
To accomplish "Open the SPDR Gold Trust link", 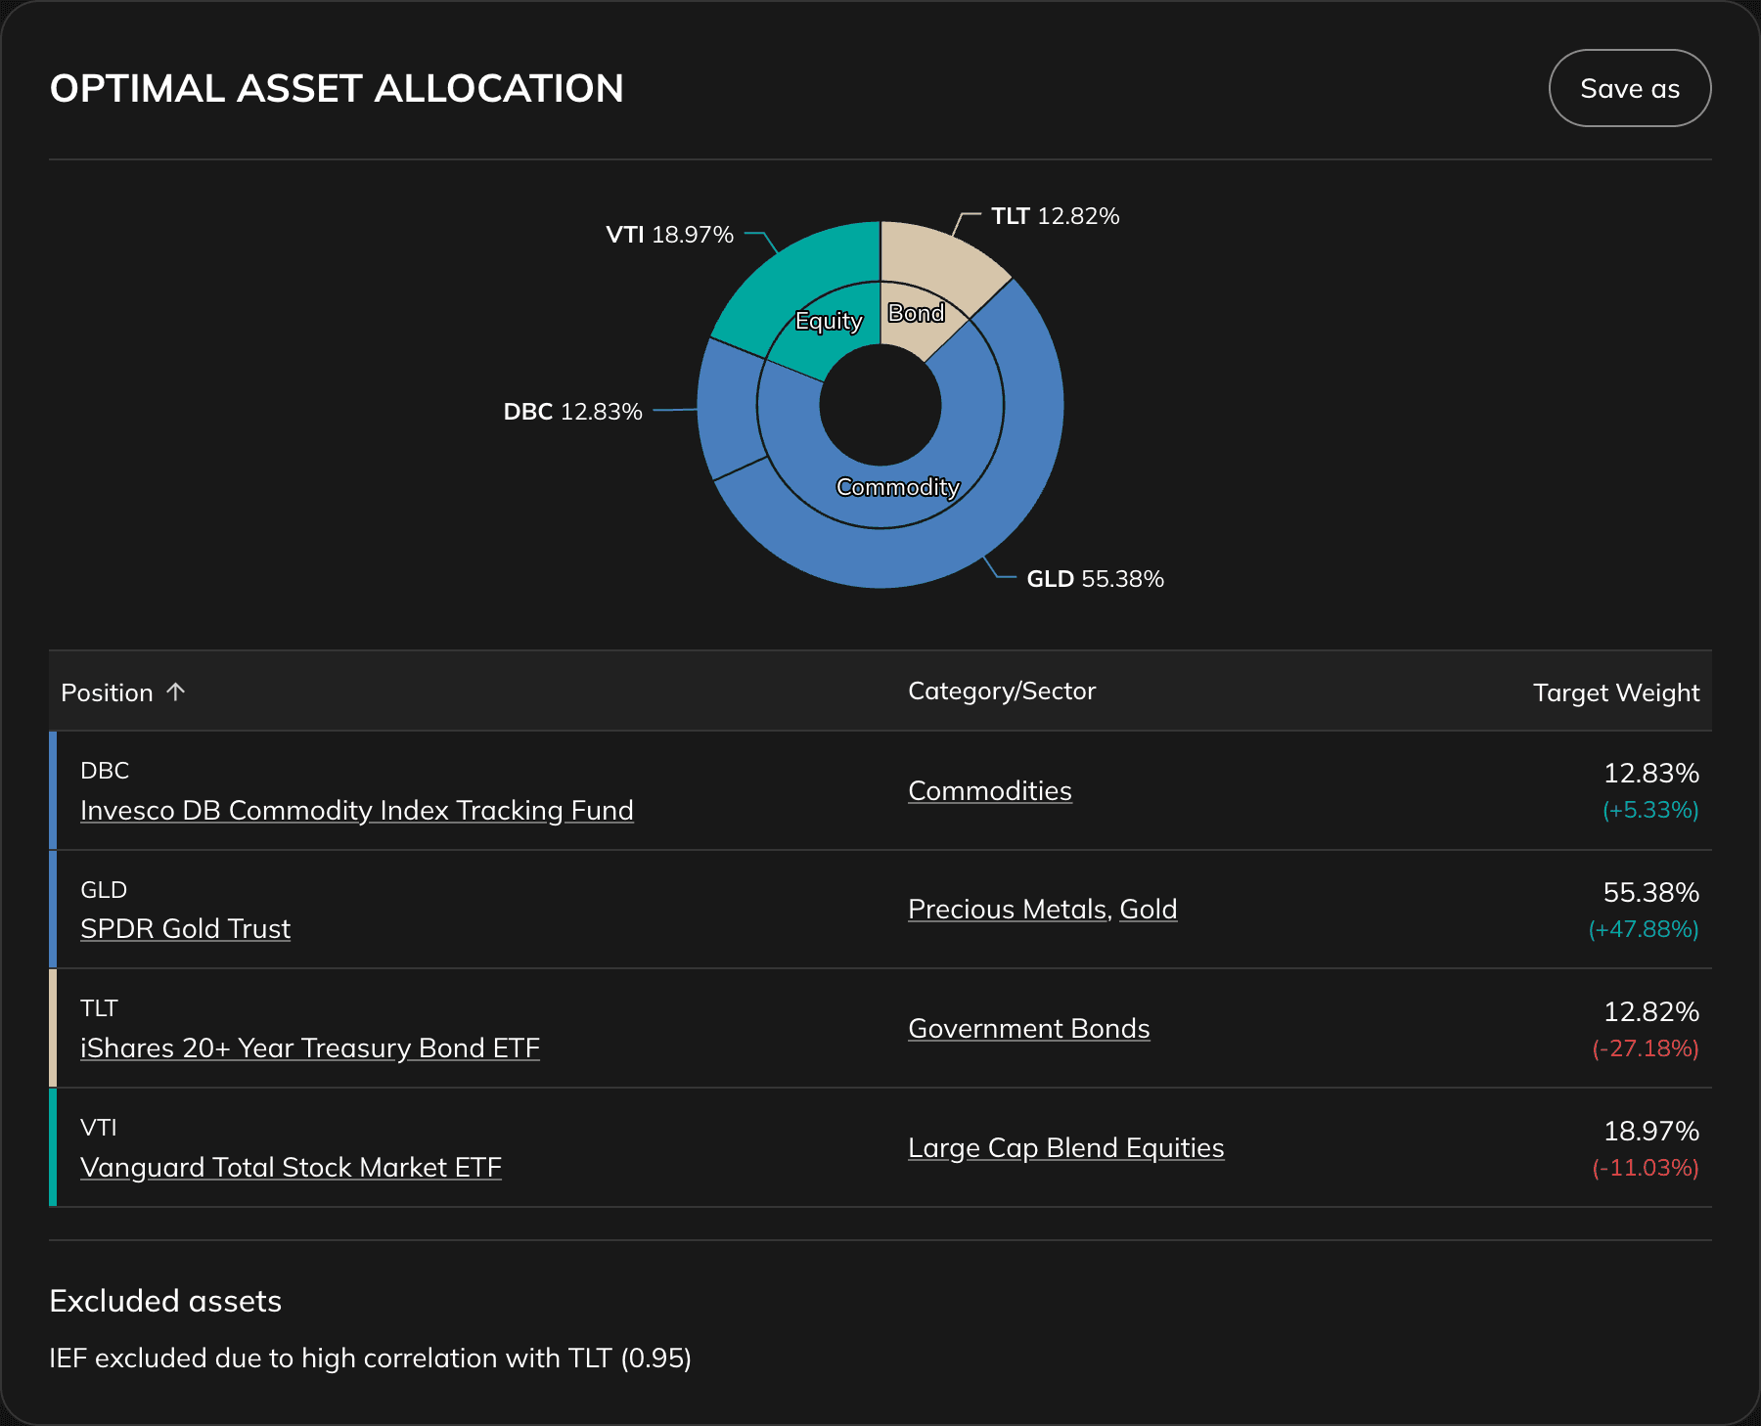I will [x=184, y=928].
